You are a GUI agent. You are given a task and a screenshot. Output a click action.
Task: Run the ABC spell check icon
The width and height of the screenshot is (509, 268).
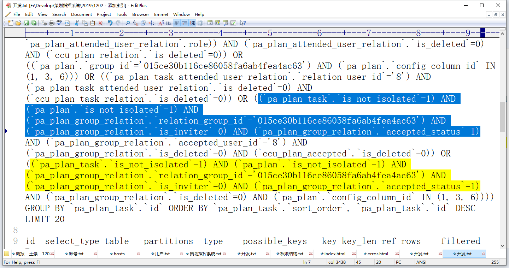pos(59,23)
